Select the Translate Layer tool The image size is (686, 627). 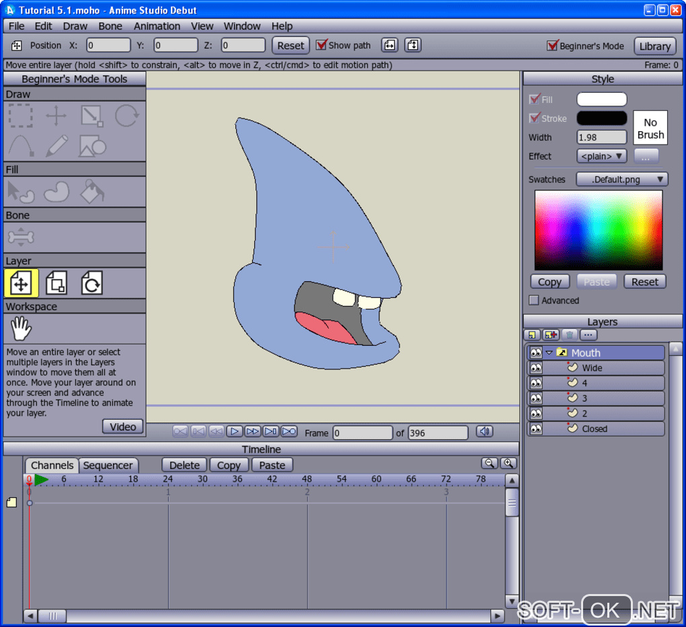(21, 283)
